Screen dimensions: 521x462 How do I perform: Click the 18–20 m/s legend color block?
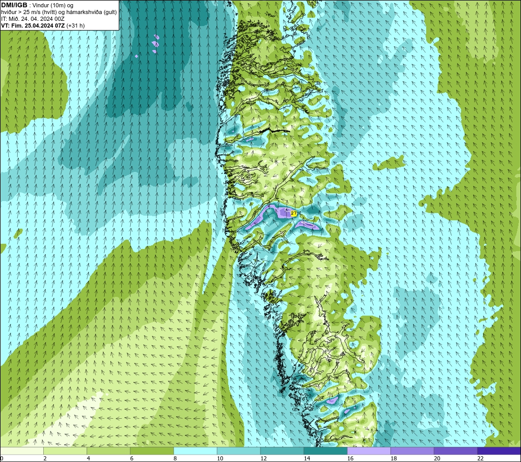coord(412,451)
